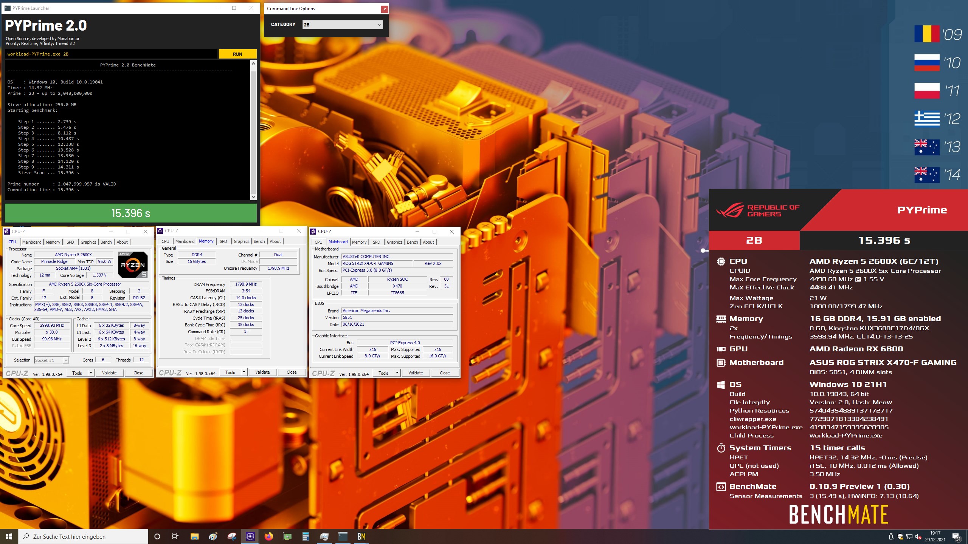Viewport: 968px width, 544px height.
Task: Switch to the console window taskbar icon
Action: [x=343, y=536]
